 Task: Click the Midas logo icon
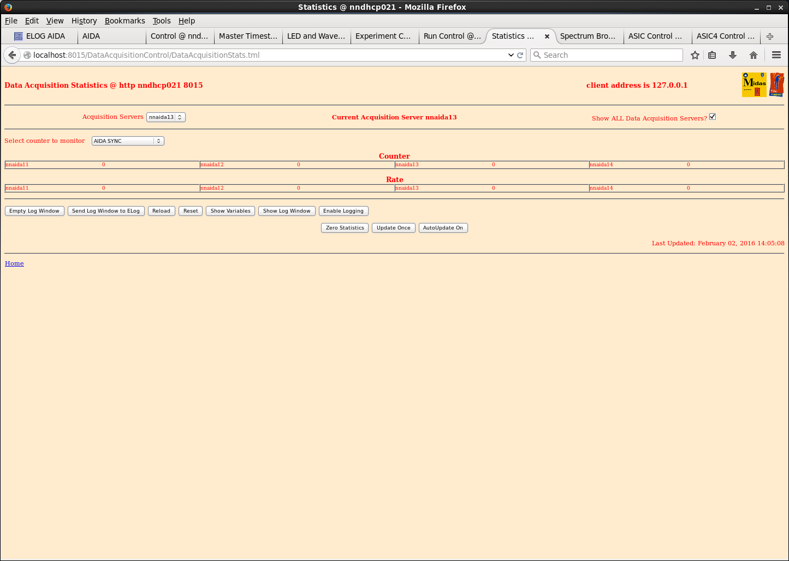(x=754, y=85)
